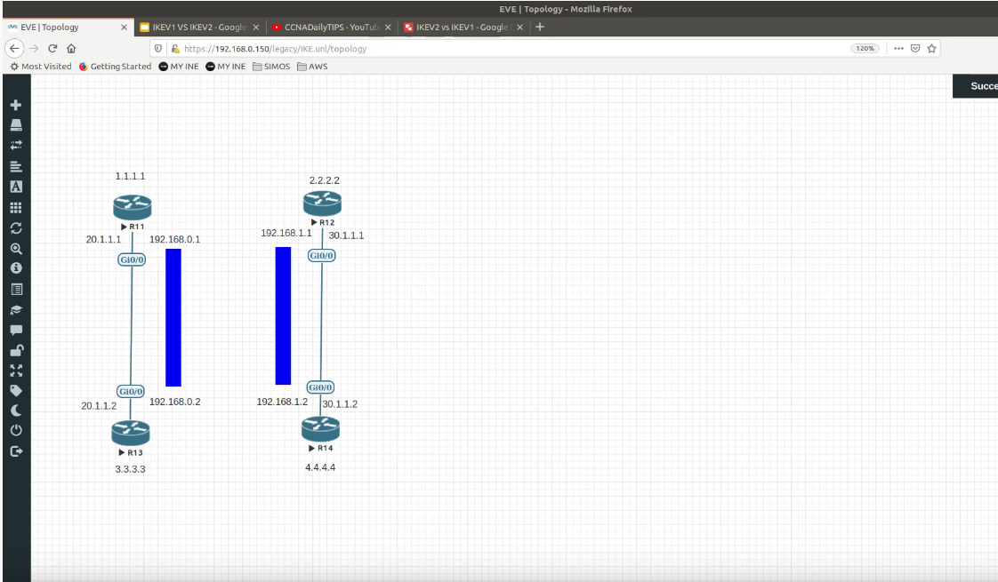The width and height of the screenshot is (998, 582).
Task: Open the Lab details list icon
Action: [x=16, y=290]
